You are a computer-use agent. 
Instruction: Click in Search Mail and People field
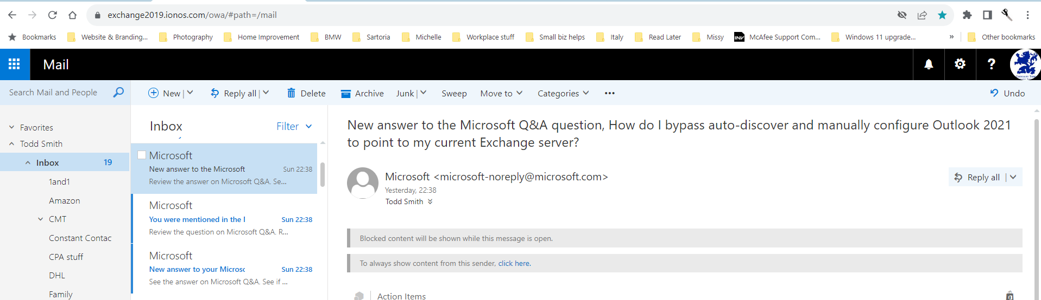53,93
